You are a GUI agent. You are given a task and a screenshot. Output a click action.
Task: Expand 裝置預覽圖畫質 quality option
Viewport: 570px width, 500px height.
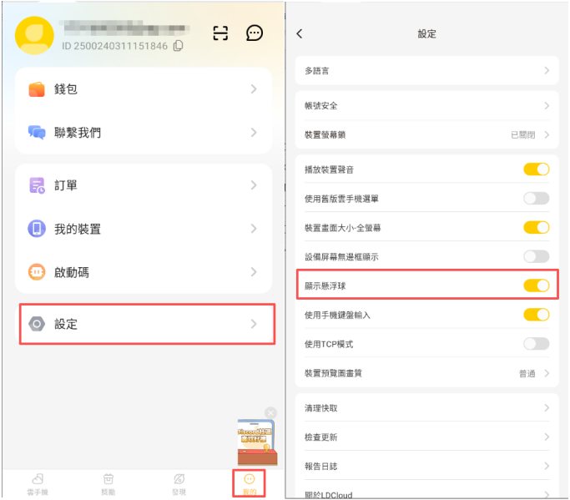click(534, 373)
